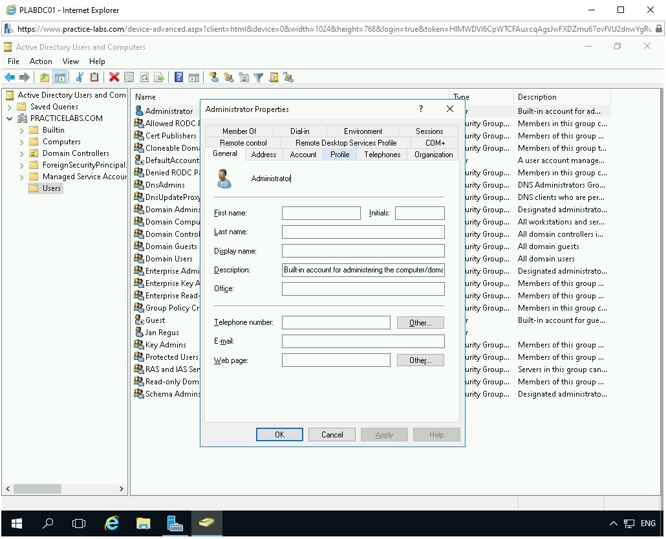Viewport: 666px width, 539px height.
Task: Open Remote Desktop Services Profile tab
Action: 346,143
